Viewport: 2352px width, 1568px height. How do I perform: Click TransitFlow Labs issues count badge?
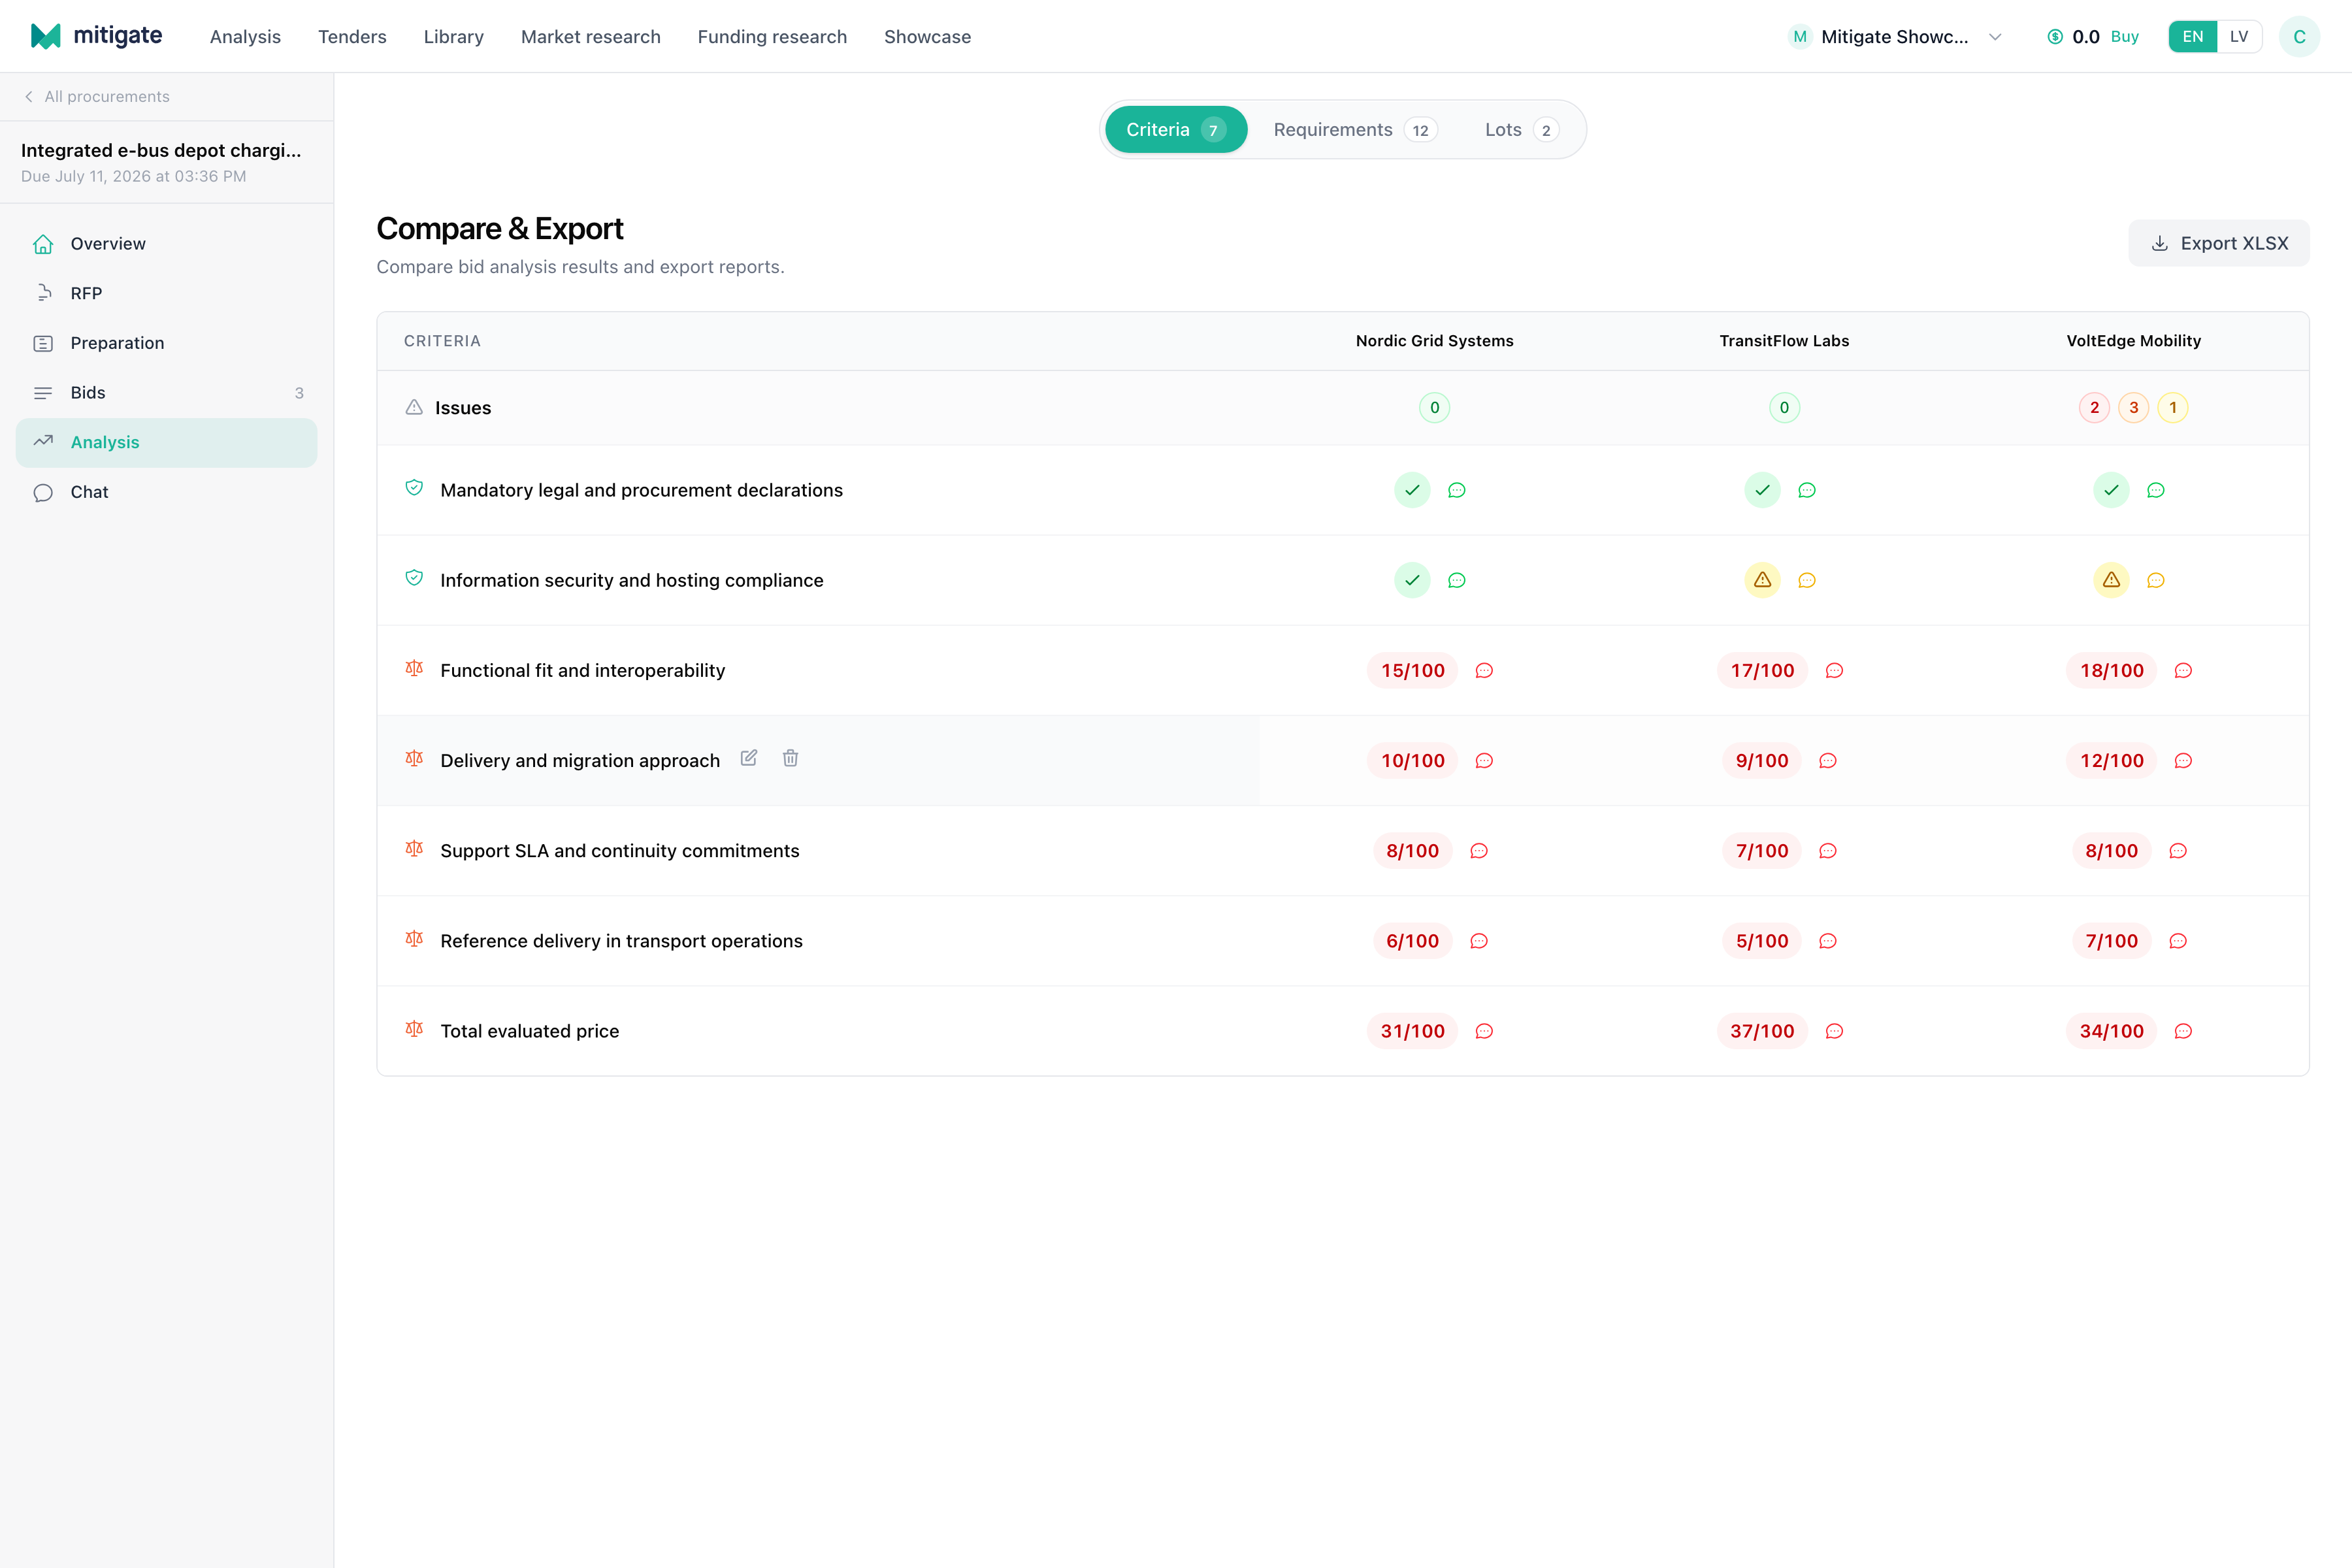pyautogui.click(x=1784, y=408)
